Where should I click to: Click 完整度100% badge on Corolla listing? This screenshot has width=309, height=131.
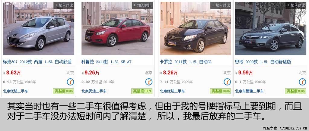(x=220, y=91)
